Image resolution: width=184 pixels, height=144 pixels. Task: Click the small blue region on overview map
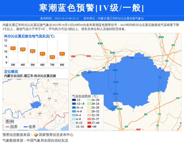point(35,105)
